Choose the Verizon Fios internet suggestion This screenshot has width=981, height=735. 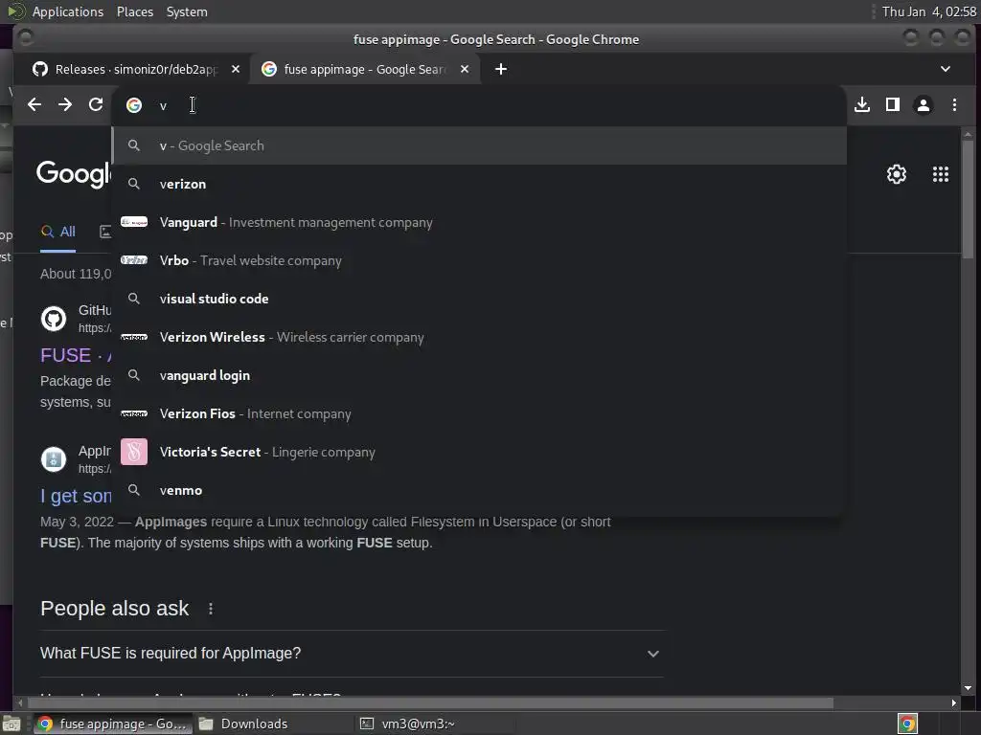pyautogui.click(x=479, y=413)
